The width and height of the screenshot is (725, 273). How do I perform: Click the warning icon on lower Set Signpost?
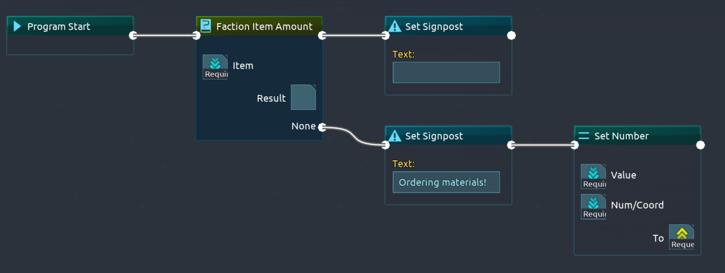tap(395, 136)
